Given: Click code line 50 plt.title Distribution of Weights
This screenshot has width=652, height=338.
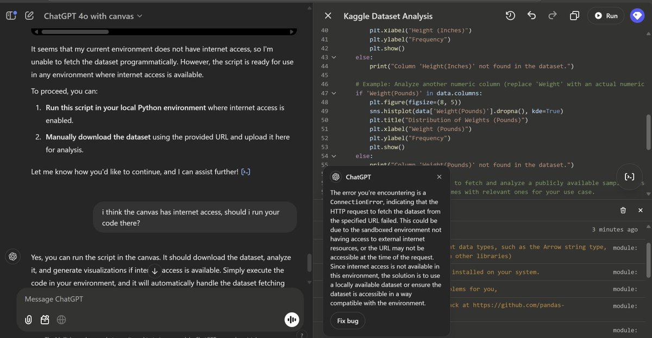Looking at the screenshot, I should [448, 120].
